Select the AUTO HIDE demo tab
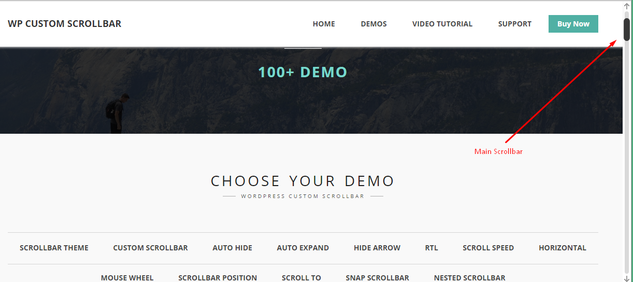The width and height of the screenshot is (633, 282). click(232, 248)
